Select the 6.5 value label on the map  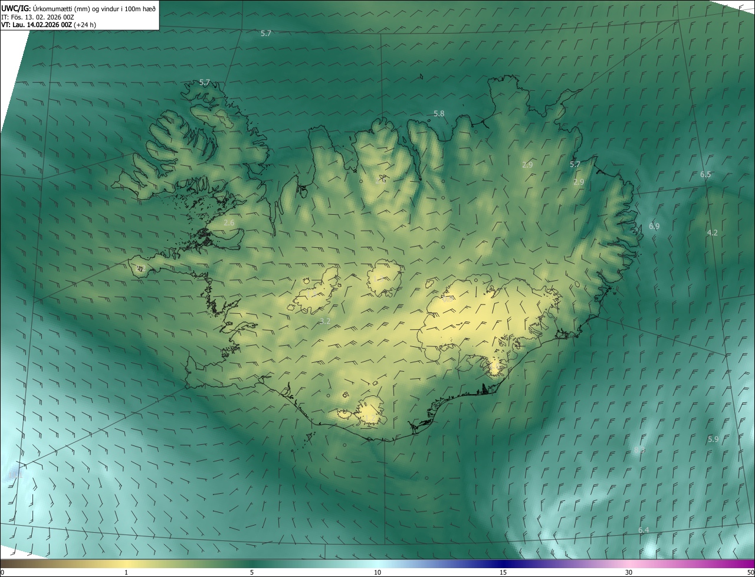pyautogui.click(x=705, y=175)
